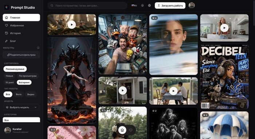Click the floating home button at bottom
This screenshot has height=139, width=255.
coord(122,130)
